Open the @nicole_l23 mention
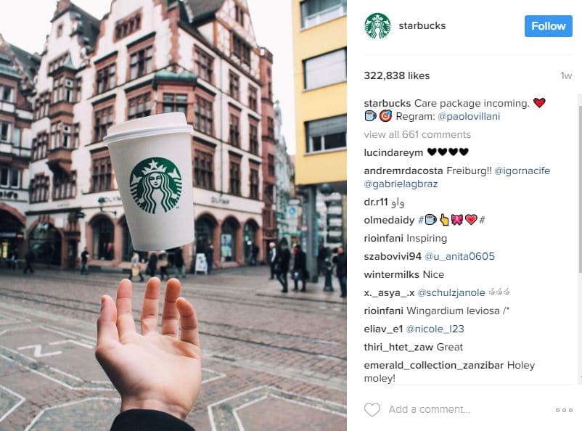The height and width of the screenshot is (431, 582). pos(435,329)
